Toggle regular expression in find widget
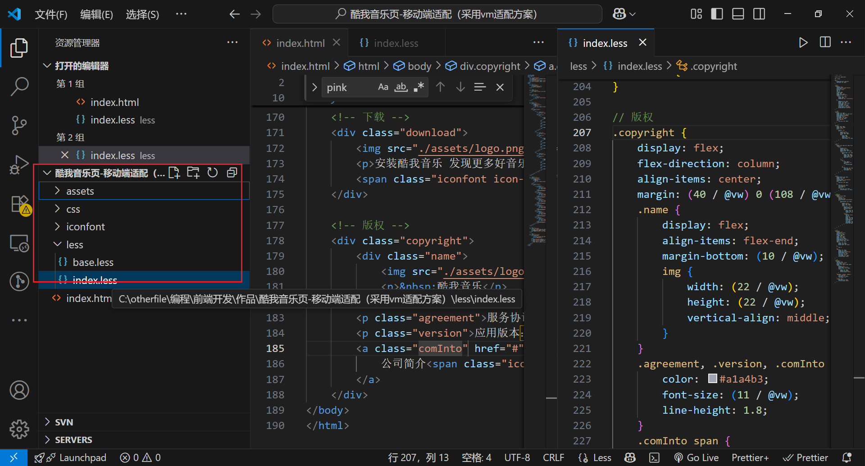Screen dimensions: 865x466 [419, 87]
